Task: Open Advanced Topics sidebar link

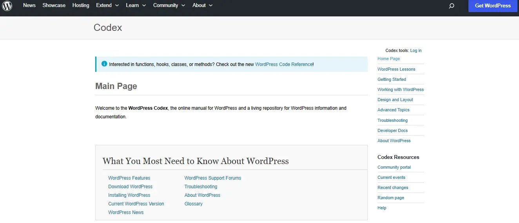Action: 393,110
